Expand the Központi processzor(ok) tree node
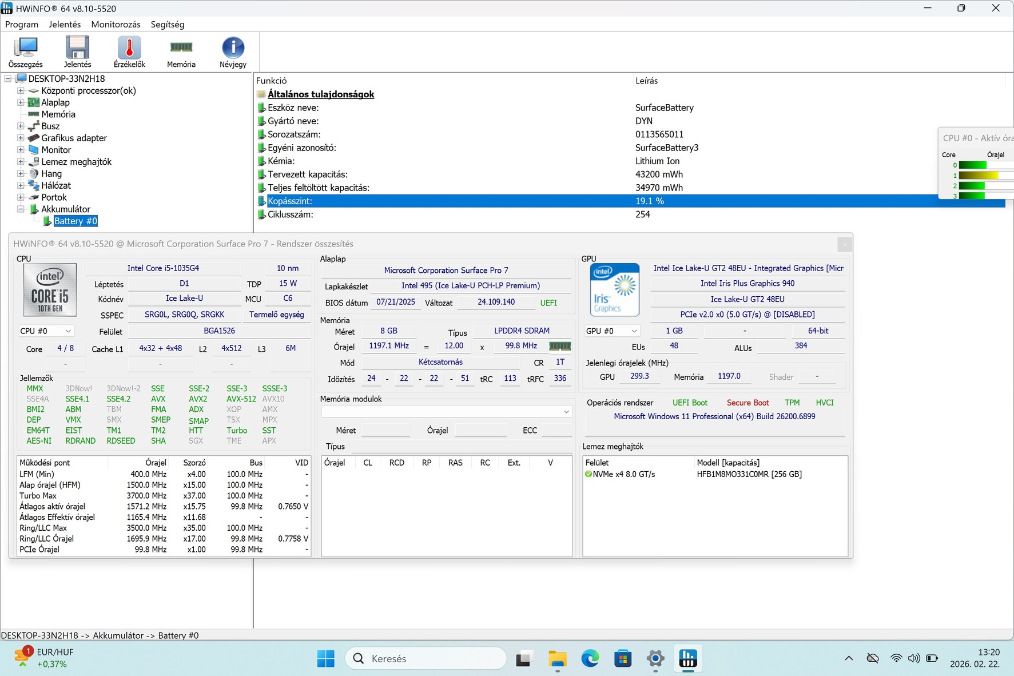Viewport: 1014px width, 676px height. click(21, 90)
